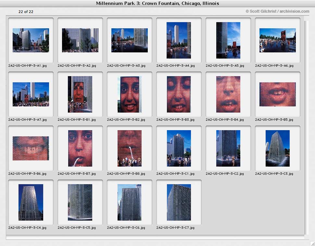Click the filename label 2A2-US-CH-MP-3-B2.jpg
This screenshot has width=315, height=246.
(x=126, y=119)
